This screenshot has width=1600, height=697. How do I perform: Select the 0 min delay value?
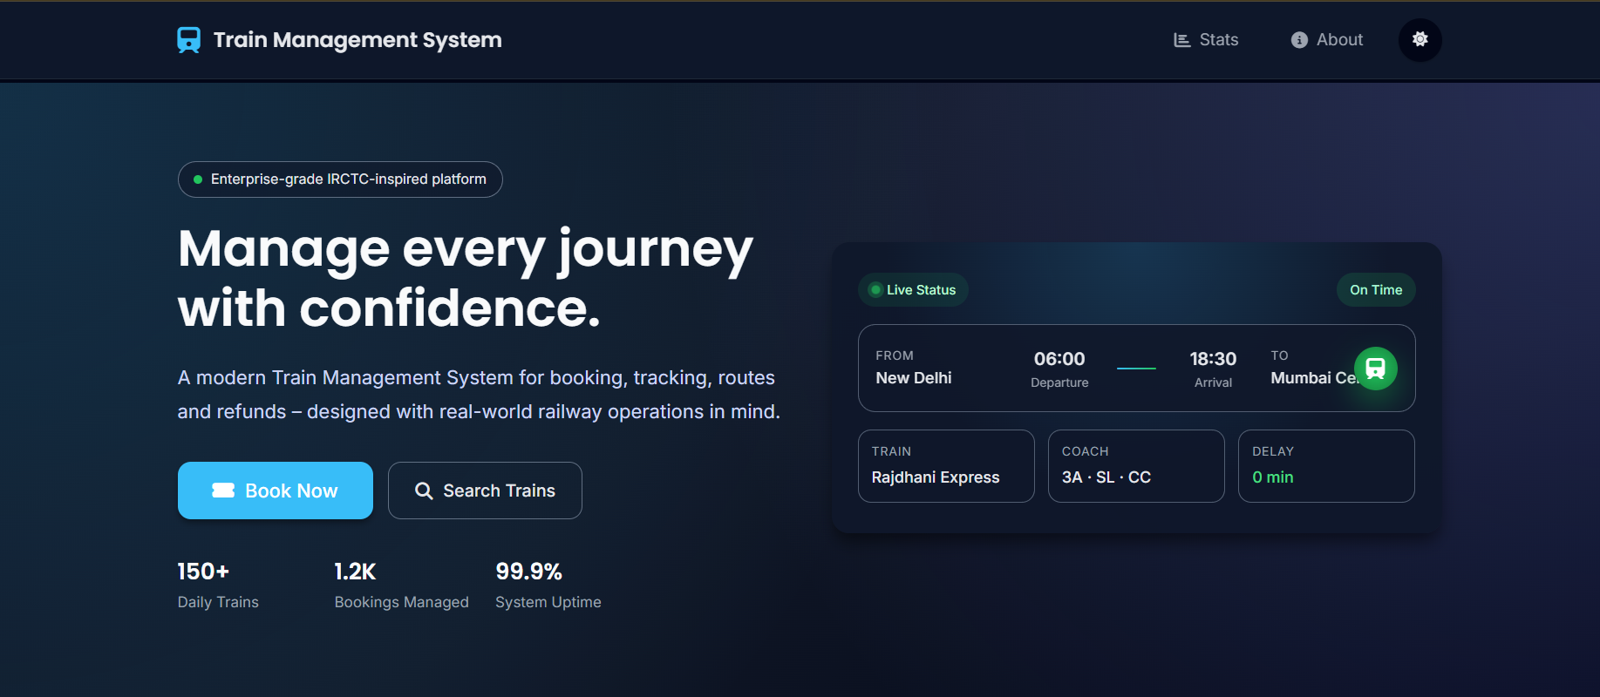(x=1273, y=477)
